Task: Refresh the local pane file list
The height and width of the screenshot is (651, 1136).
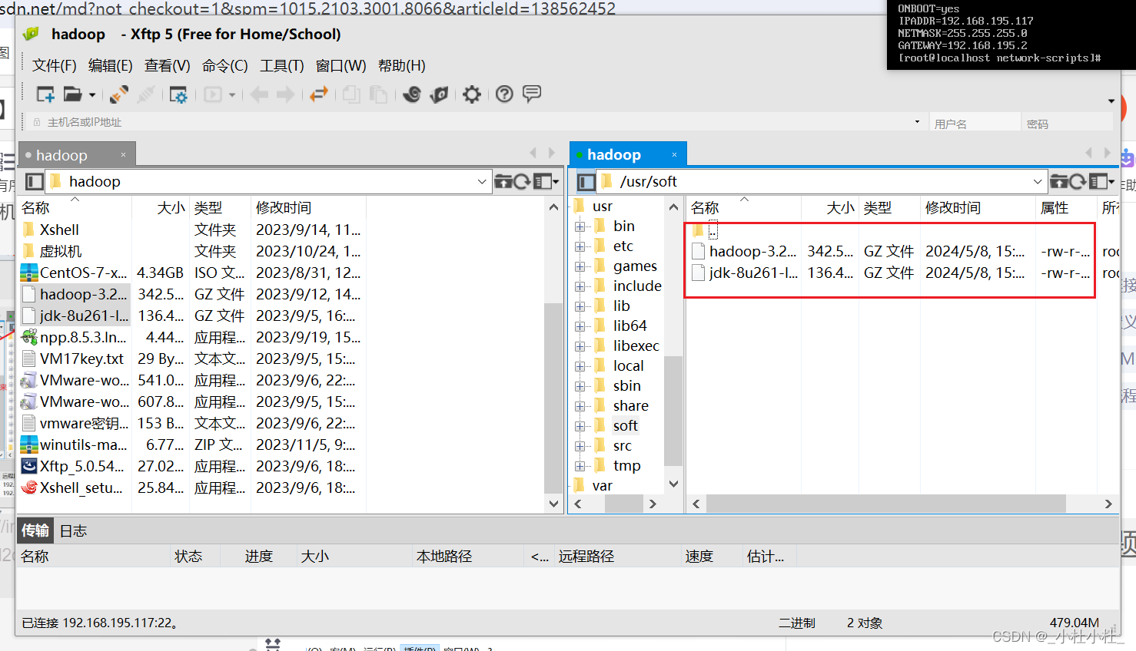Action: click(x=523, y=182)
